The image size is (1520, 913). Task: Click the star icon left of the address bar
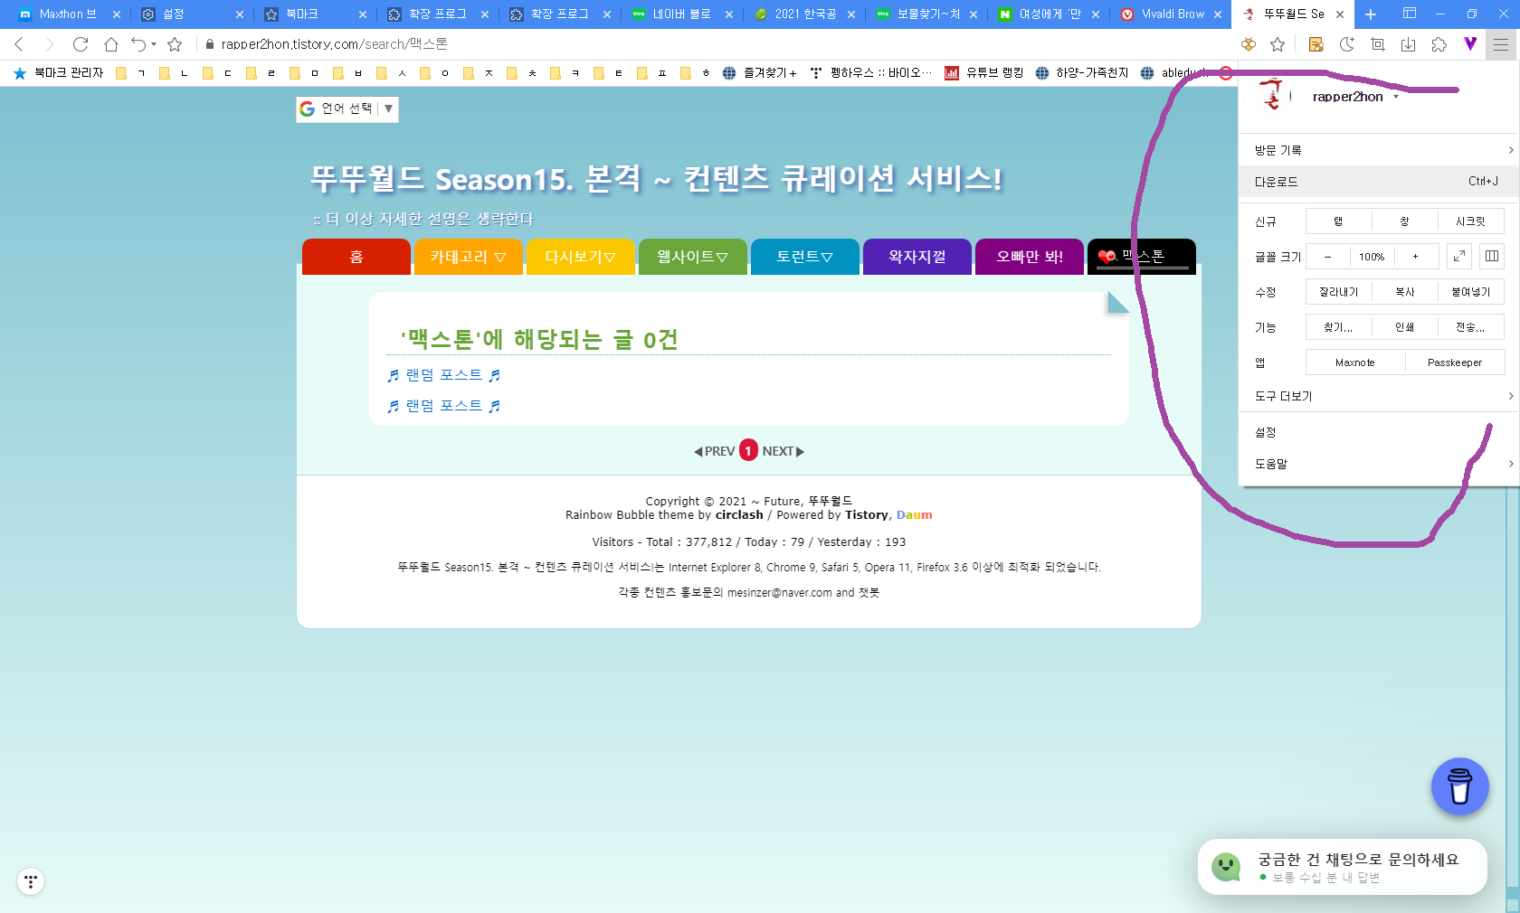click(x=175, y=44)
